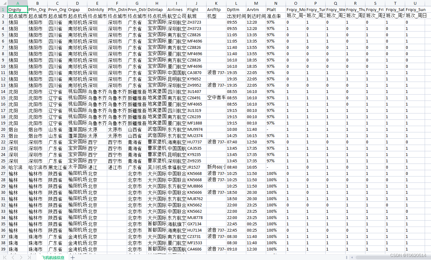This screenshot has height=260, width=431.
Task: Select flight cell JR1527
Action: point(196,167)
